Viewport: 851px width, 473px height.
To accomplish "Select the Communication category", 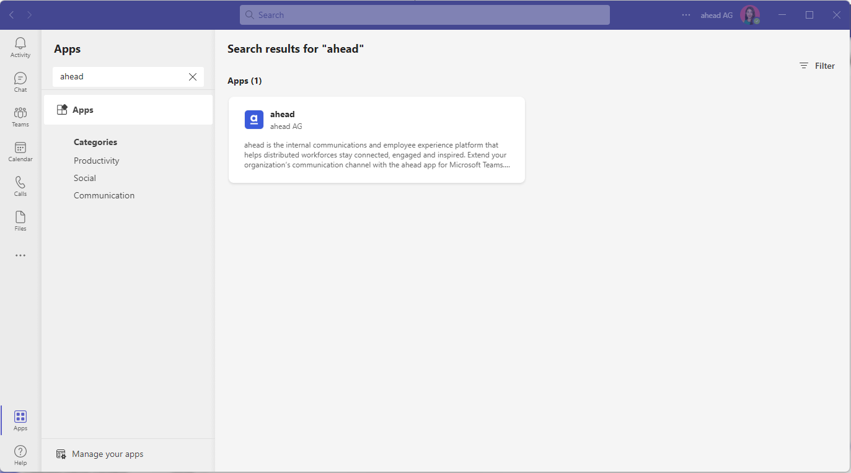I will 104,195.
